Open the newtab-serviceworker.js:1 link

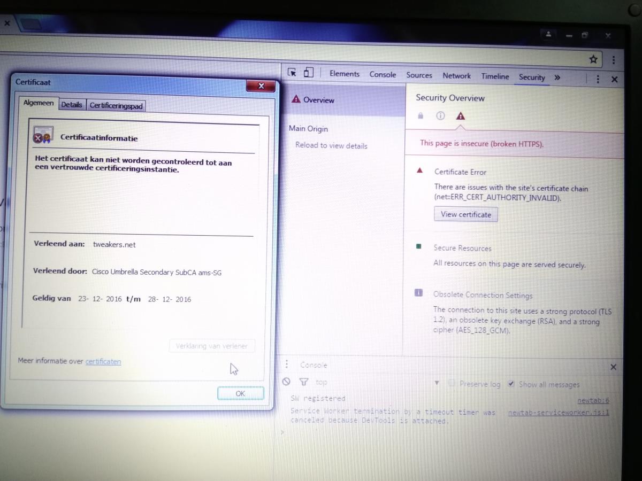[x=558, y=413]
